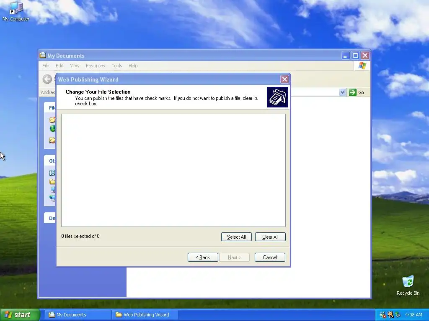Maximize the My Documents window
Image resolution: width=429 pixels, height=321 pixels.
click(355, 56)
